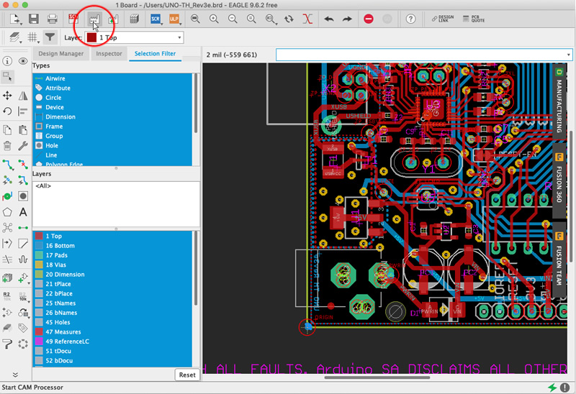The height and width of the screenshot is (394, 576).
Task: Run a ULP program icon
Action: 174,19
